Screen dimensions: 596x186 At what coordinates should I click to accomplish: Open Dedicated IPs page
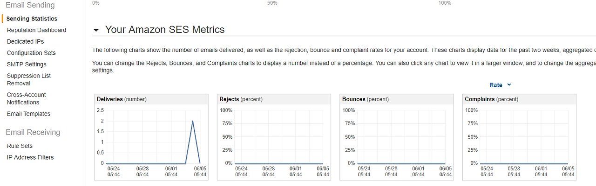click(25, 42)
